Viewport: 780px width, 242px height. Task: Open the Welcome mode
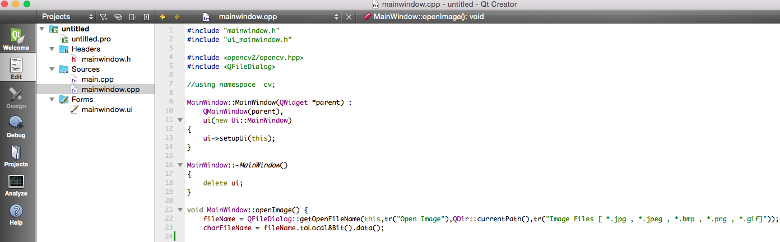[16, 39]
